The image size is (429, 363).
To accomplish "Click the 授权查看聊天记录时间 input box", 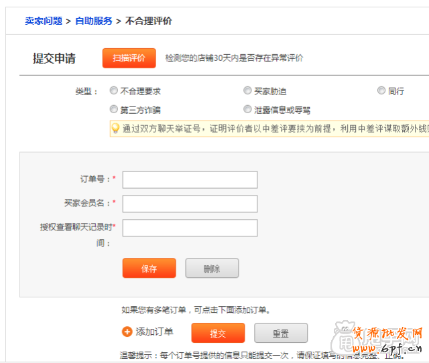I will [190, 228].
